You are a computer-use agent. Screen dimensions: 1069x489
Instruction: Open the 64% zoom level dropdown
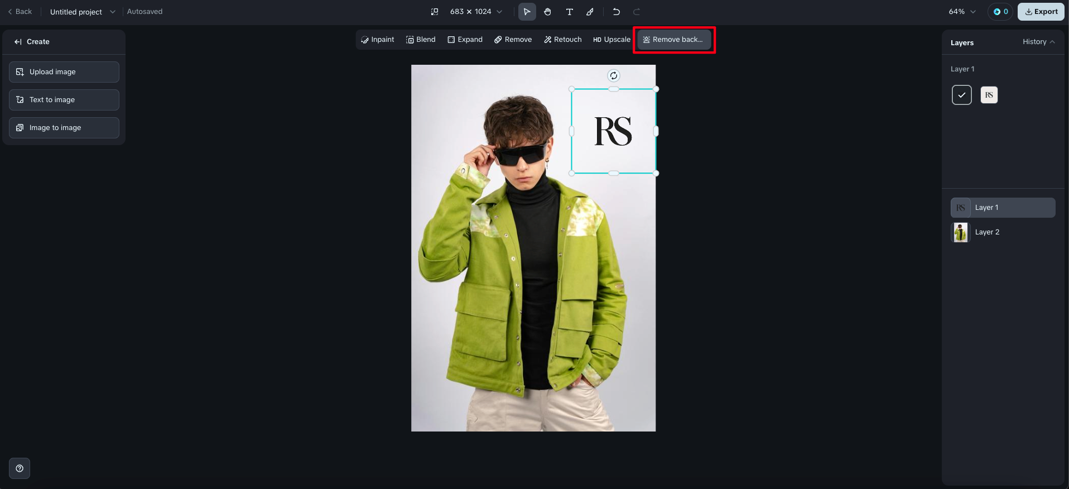pyautogui.click(x=962, y=12)
